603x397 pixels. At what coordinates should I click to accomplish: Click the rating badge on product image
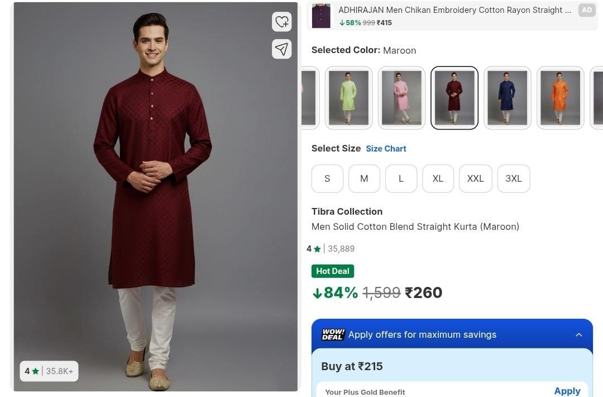point(49,371)
